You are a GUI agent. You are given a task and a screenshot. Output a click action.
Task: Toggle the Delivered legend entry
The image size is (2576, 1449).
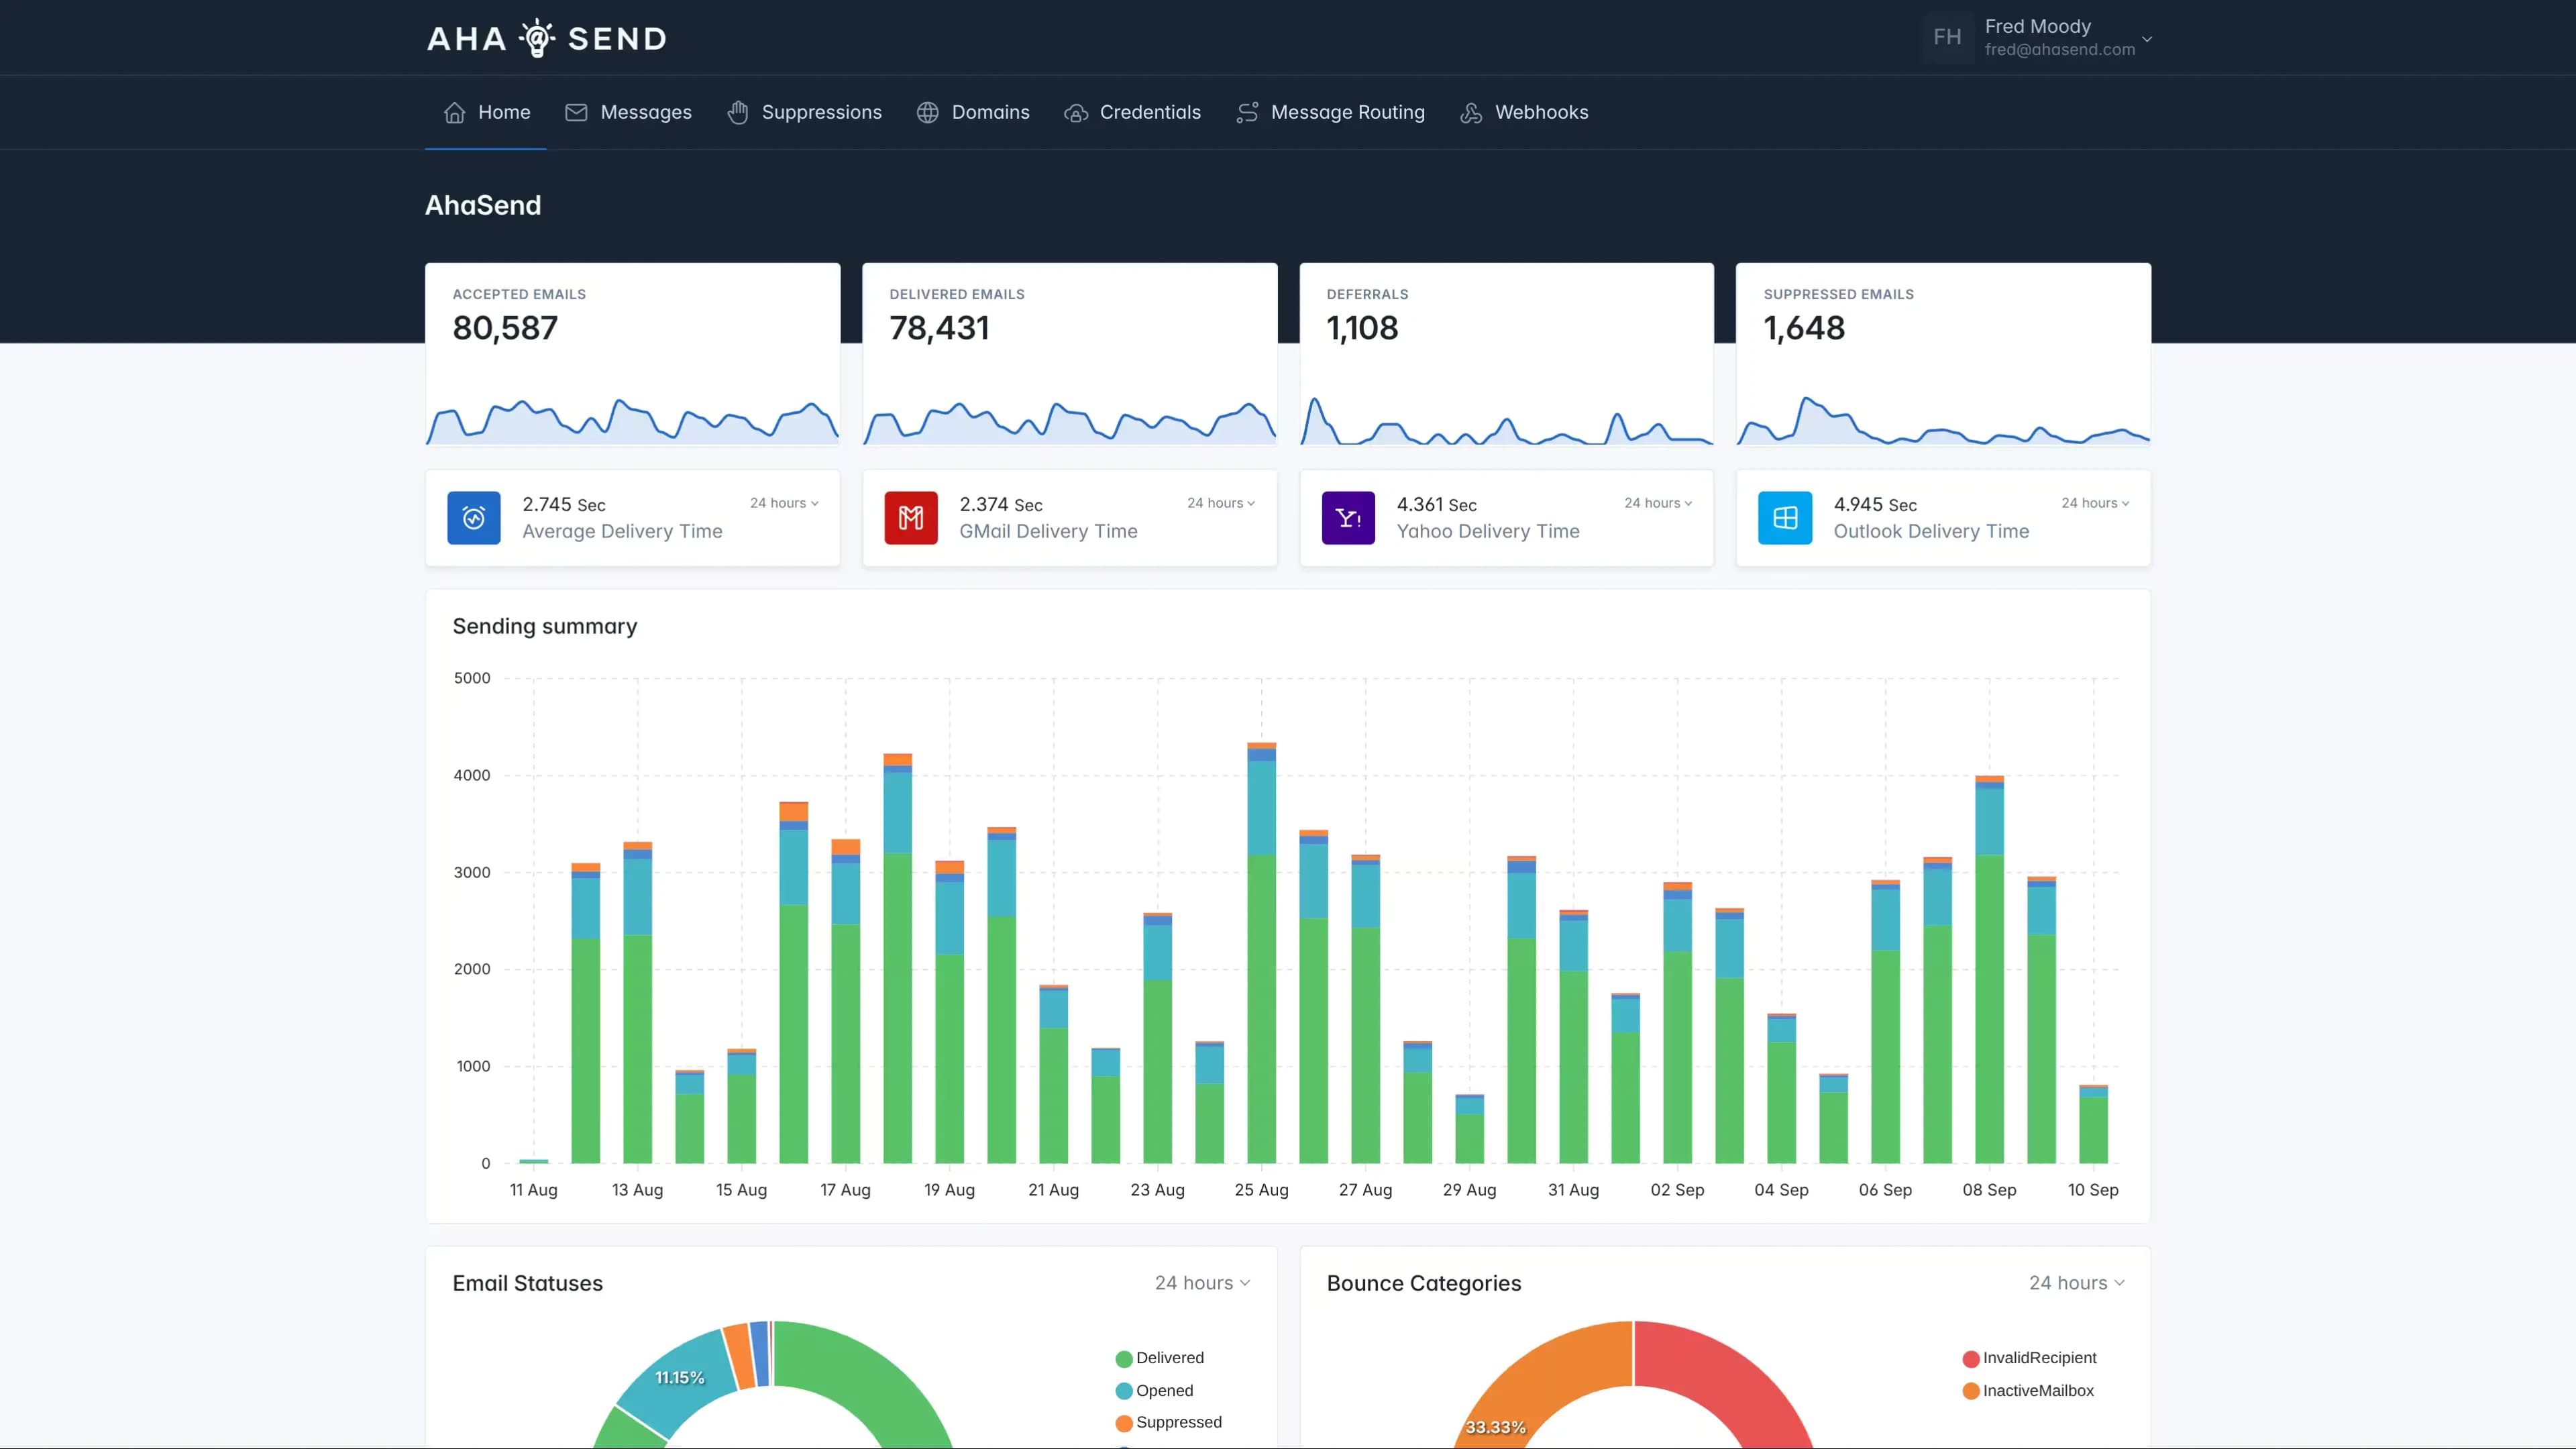coord(1163,1358)
